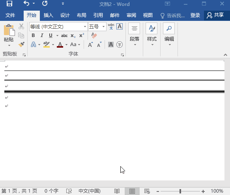The width and height of the screenshot is (230, 195).
Task: Click the 登录 sign-in link
Action: pos(195,15)
